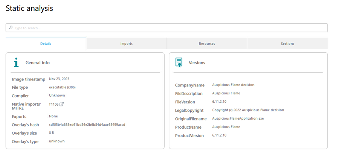Open the external link icon beside T1106

pos(61,104)
